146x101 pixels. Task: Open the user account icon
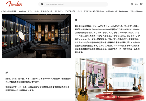point(137,4)
